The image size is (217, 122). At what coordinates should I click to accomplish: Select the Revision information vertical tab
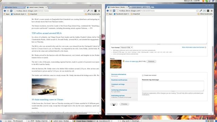click(124, 75)
